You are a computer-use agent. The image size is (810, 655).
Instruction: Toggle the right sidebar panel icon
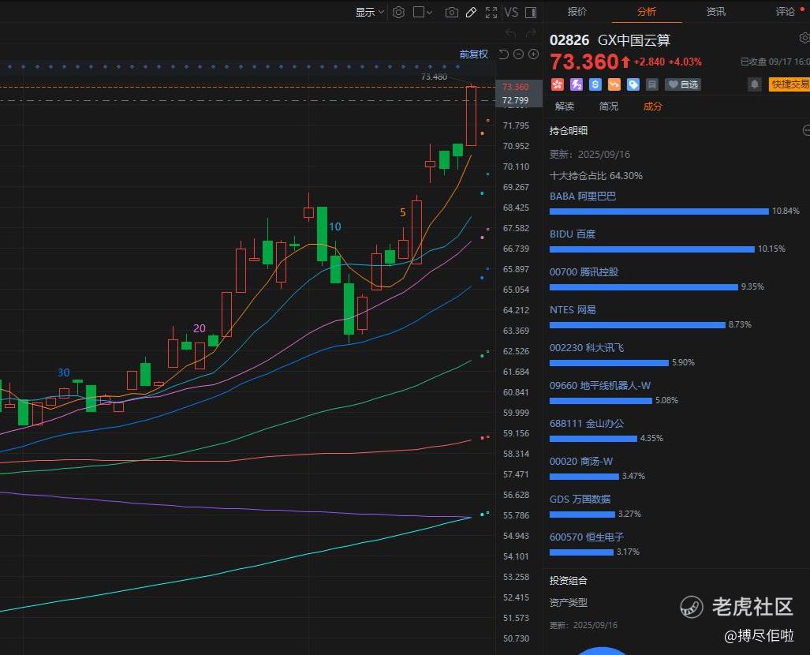pyautogui.click(x=531, y=12)
